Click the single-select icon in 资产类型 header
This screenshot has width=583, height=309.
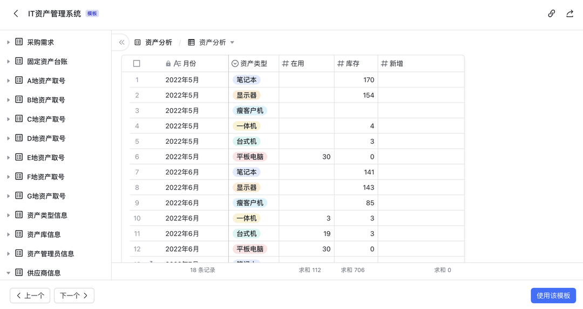click(x=235, y=64)
